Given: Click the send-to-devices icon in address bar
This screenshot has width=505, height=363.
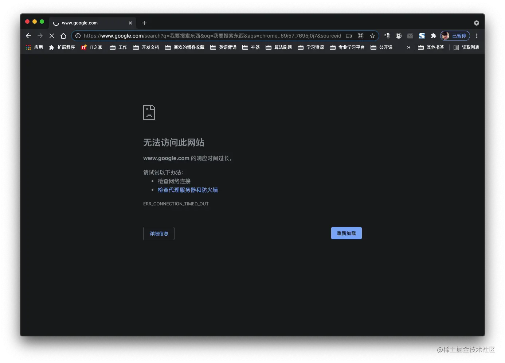Looking at the screenshot, I should tap(349, 36).
